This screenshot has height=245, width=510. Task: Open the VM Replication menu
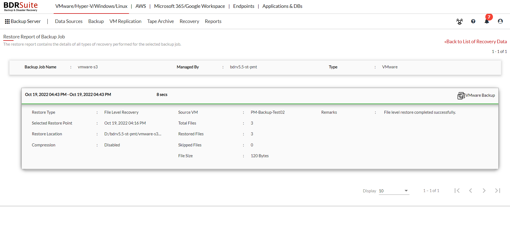125,21
